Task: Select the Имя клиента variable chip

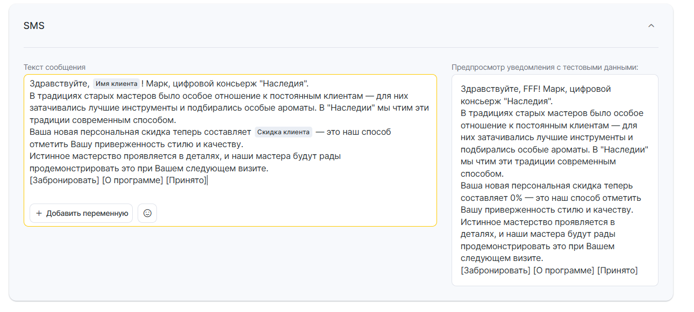Action: tap(116, 84)
